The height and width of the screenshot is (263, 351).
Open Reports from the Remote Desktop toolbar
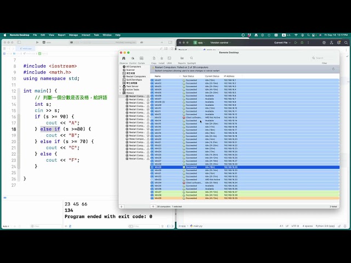(182, 59)
